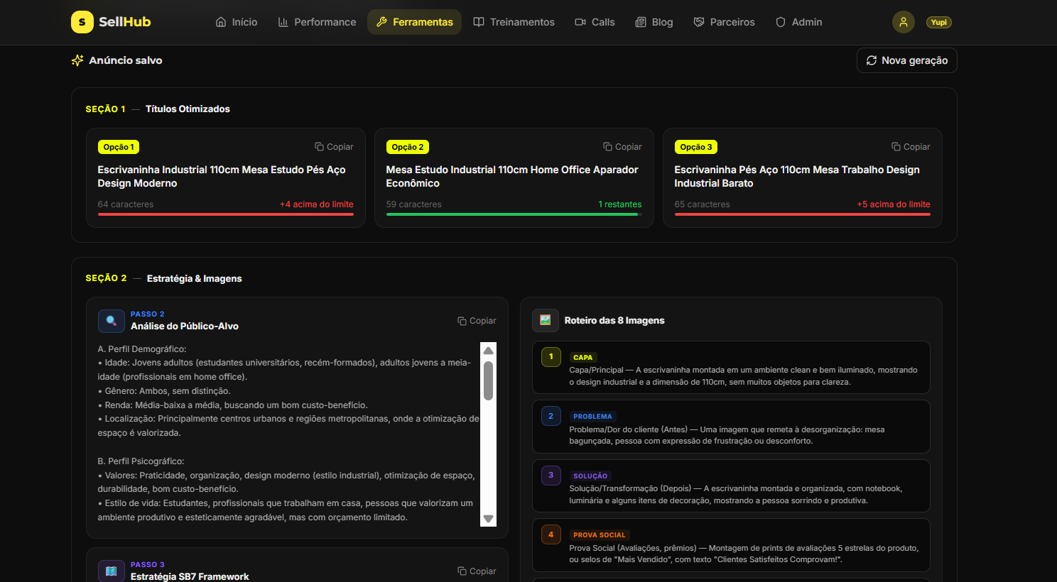The image size is (1057, 582).
Task: Click the 'Roteiro das 8 Imagens' heading
Action: pos(614,320)
